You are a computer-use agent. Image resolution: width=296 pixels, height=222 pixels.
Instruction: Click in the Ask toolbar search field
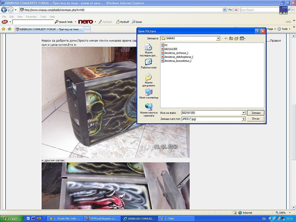33,22
